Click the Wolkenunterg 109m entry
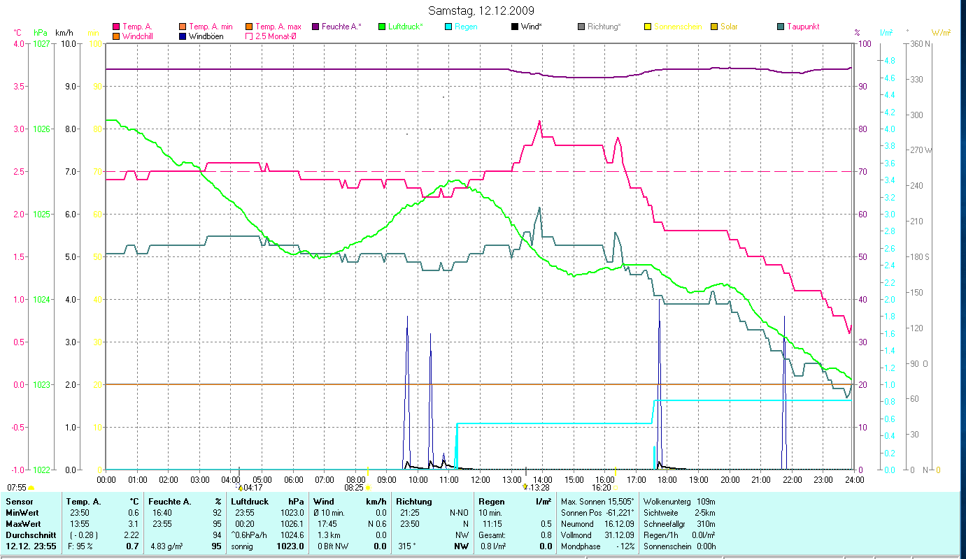This screenshot has height=559, width=966. (x=680, y=502)
